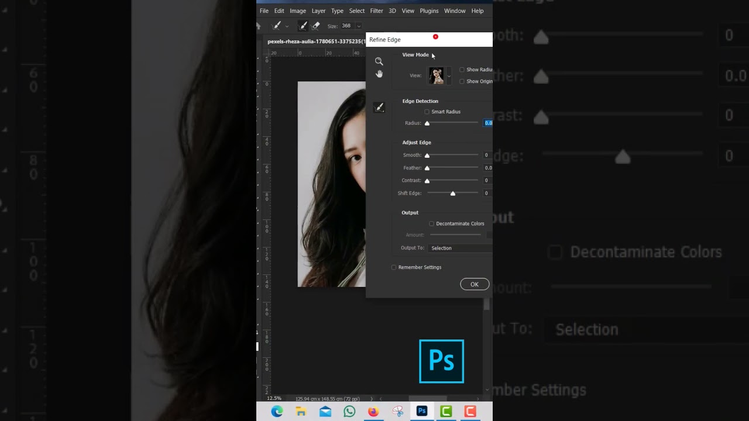This screenshot has width=749, height=421.
Task: Enable the Show Original checkbox
Action: tap(462, 81)
